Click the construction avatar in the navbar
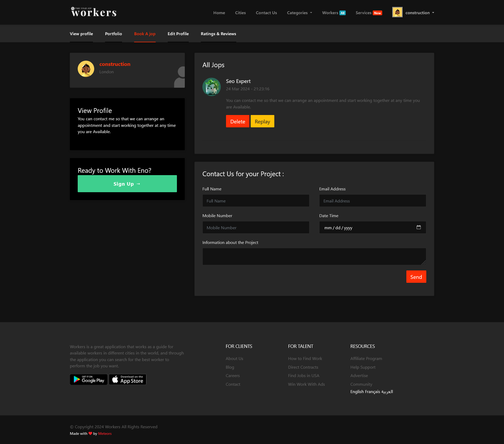The image size is (504, 444). click(x=397, y=12)
